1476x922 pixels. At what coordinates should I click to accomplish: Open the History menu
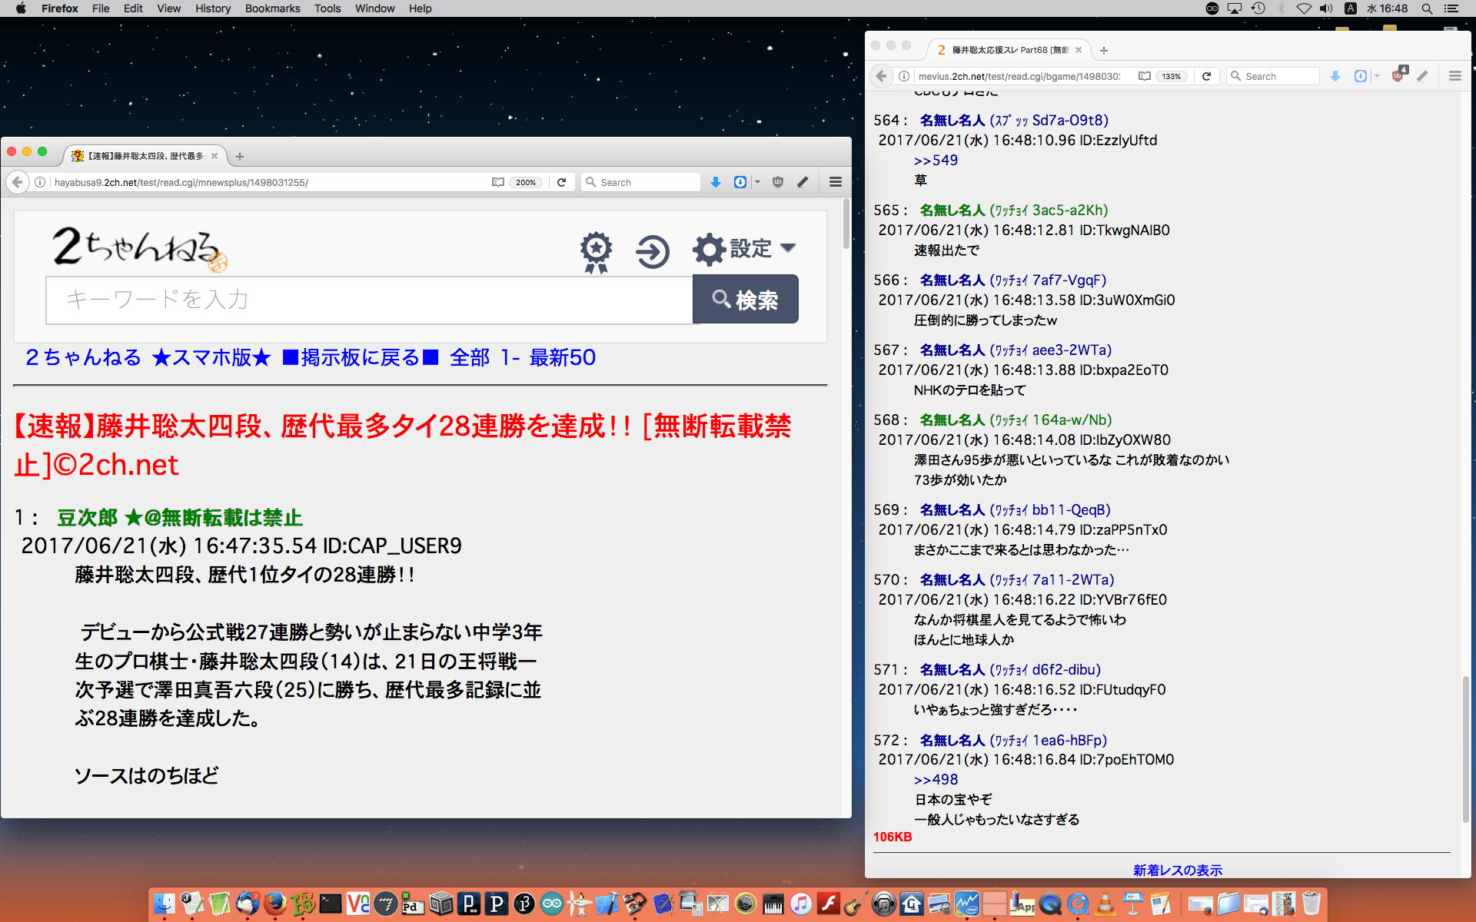pos(213,8)
